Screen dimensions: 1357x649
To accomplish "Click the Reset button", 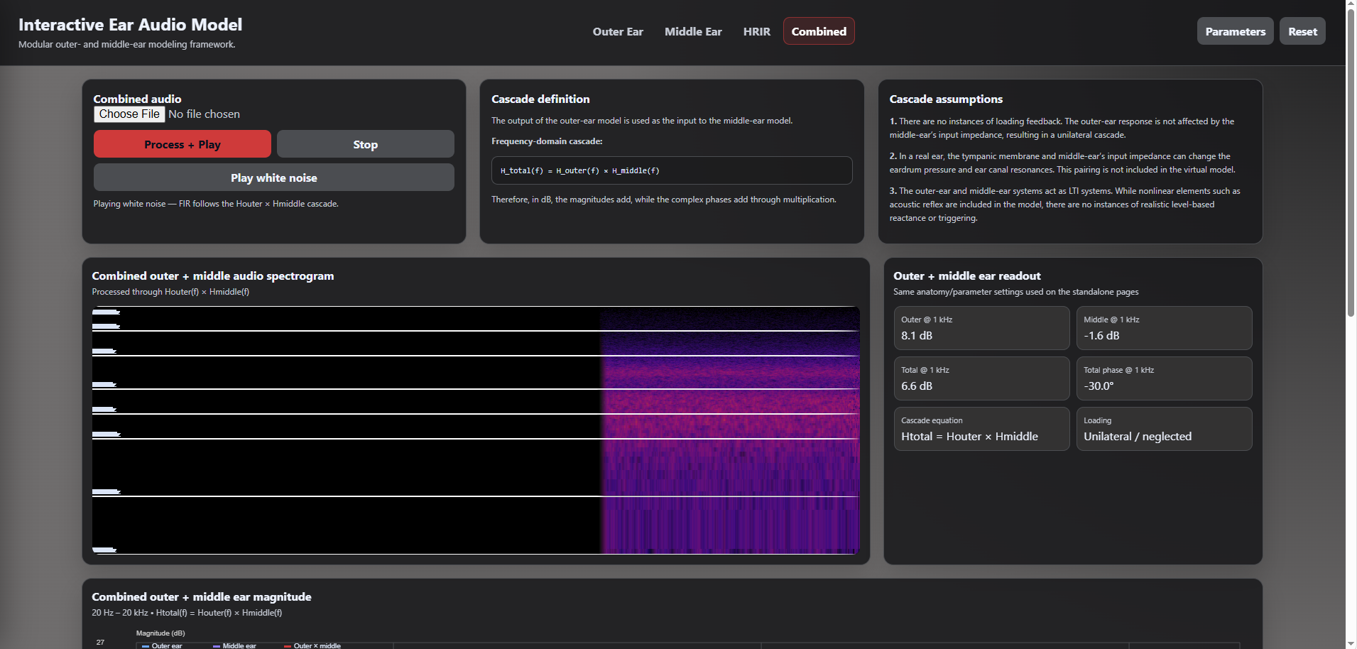I will point(1302,31).
